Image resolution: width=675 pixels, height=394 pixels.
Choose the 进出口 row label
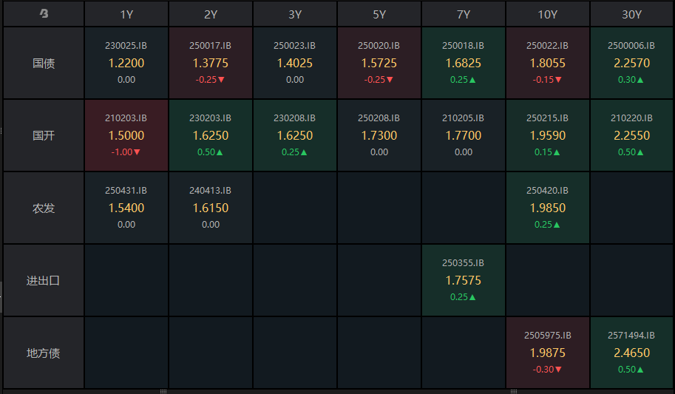[x=43, y=281]
